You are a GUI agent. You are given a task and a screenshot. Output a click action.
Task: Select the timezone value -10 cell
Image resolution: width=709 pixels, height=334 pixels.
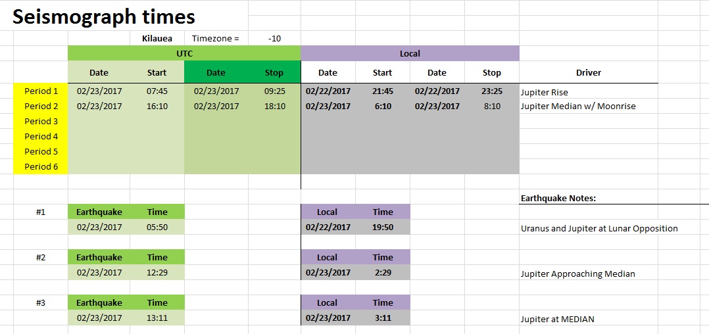(x=274, y=38)
